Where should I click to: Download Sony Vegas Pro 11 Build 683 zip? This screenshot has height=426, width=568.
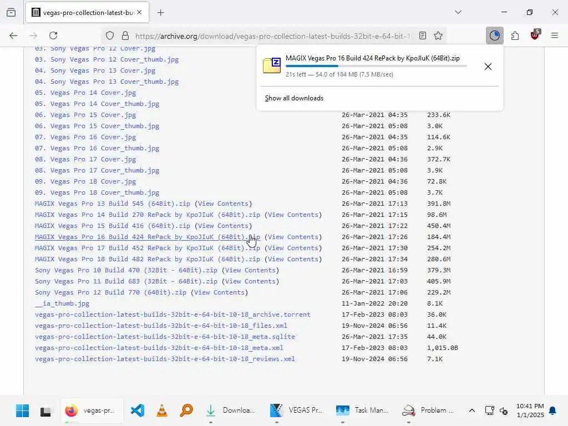[x=126, y=281]
